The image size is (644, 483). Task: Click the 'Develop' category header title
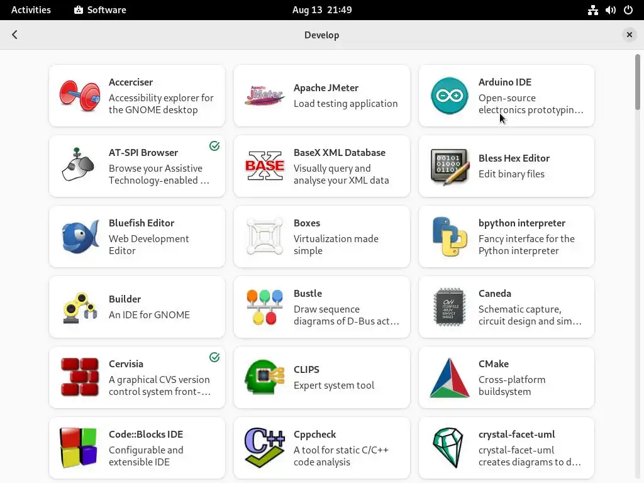click(x=321, y=35)
